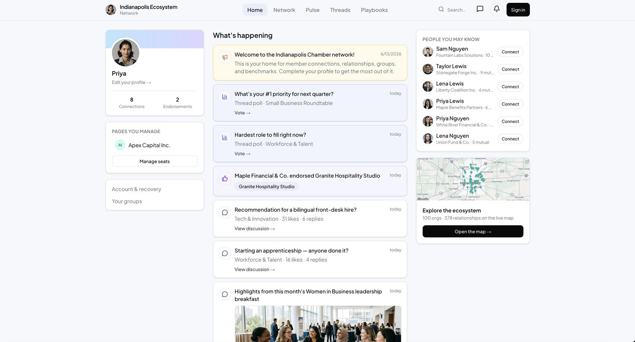Image resolution: width=635 pixels, height=342 pixels.
Task: Click Open the map button
Action: (x=473, y=231)
